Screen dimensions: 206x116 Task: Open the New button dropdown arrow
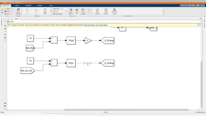tap(2, 14)
